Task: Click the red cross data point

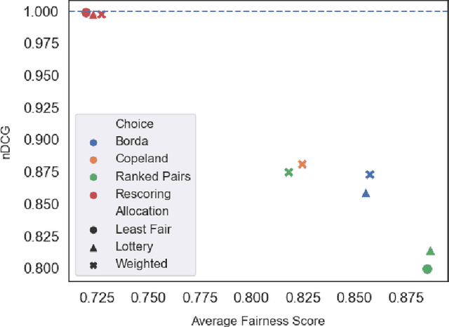Action: pyautogui.click(x=102, y=14)
